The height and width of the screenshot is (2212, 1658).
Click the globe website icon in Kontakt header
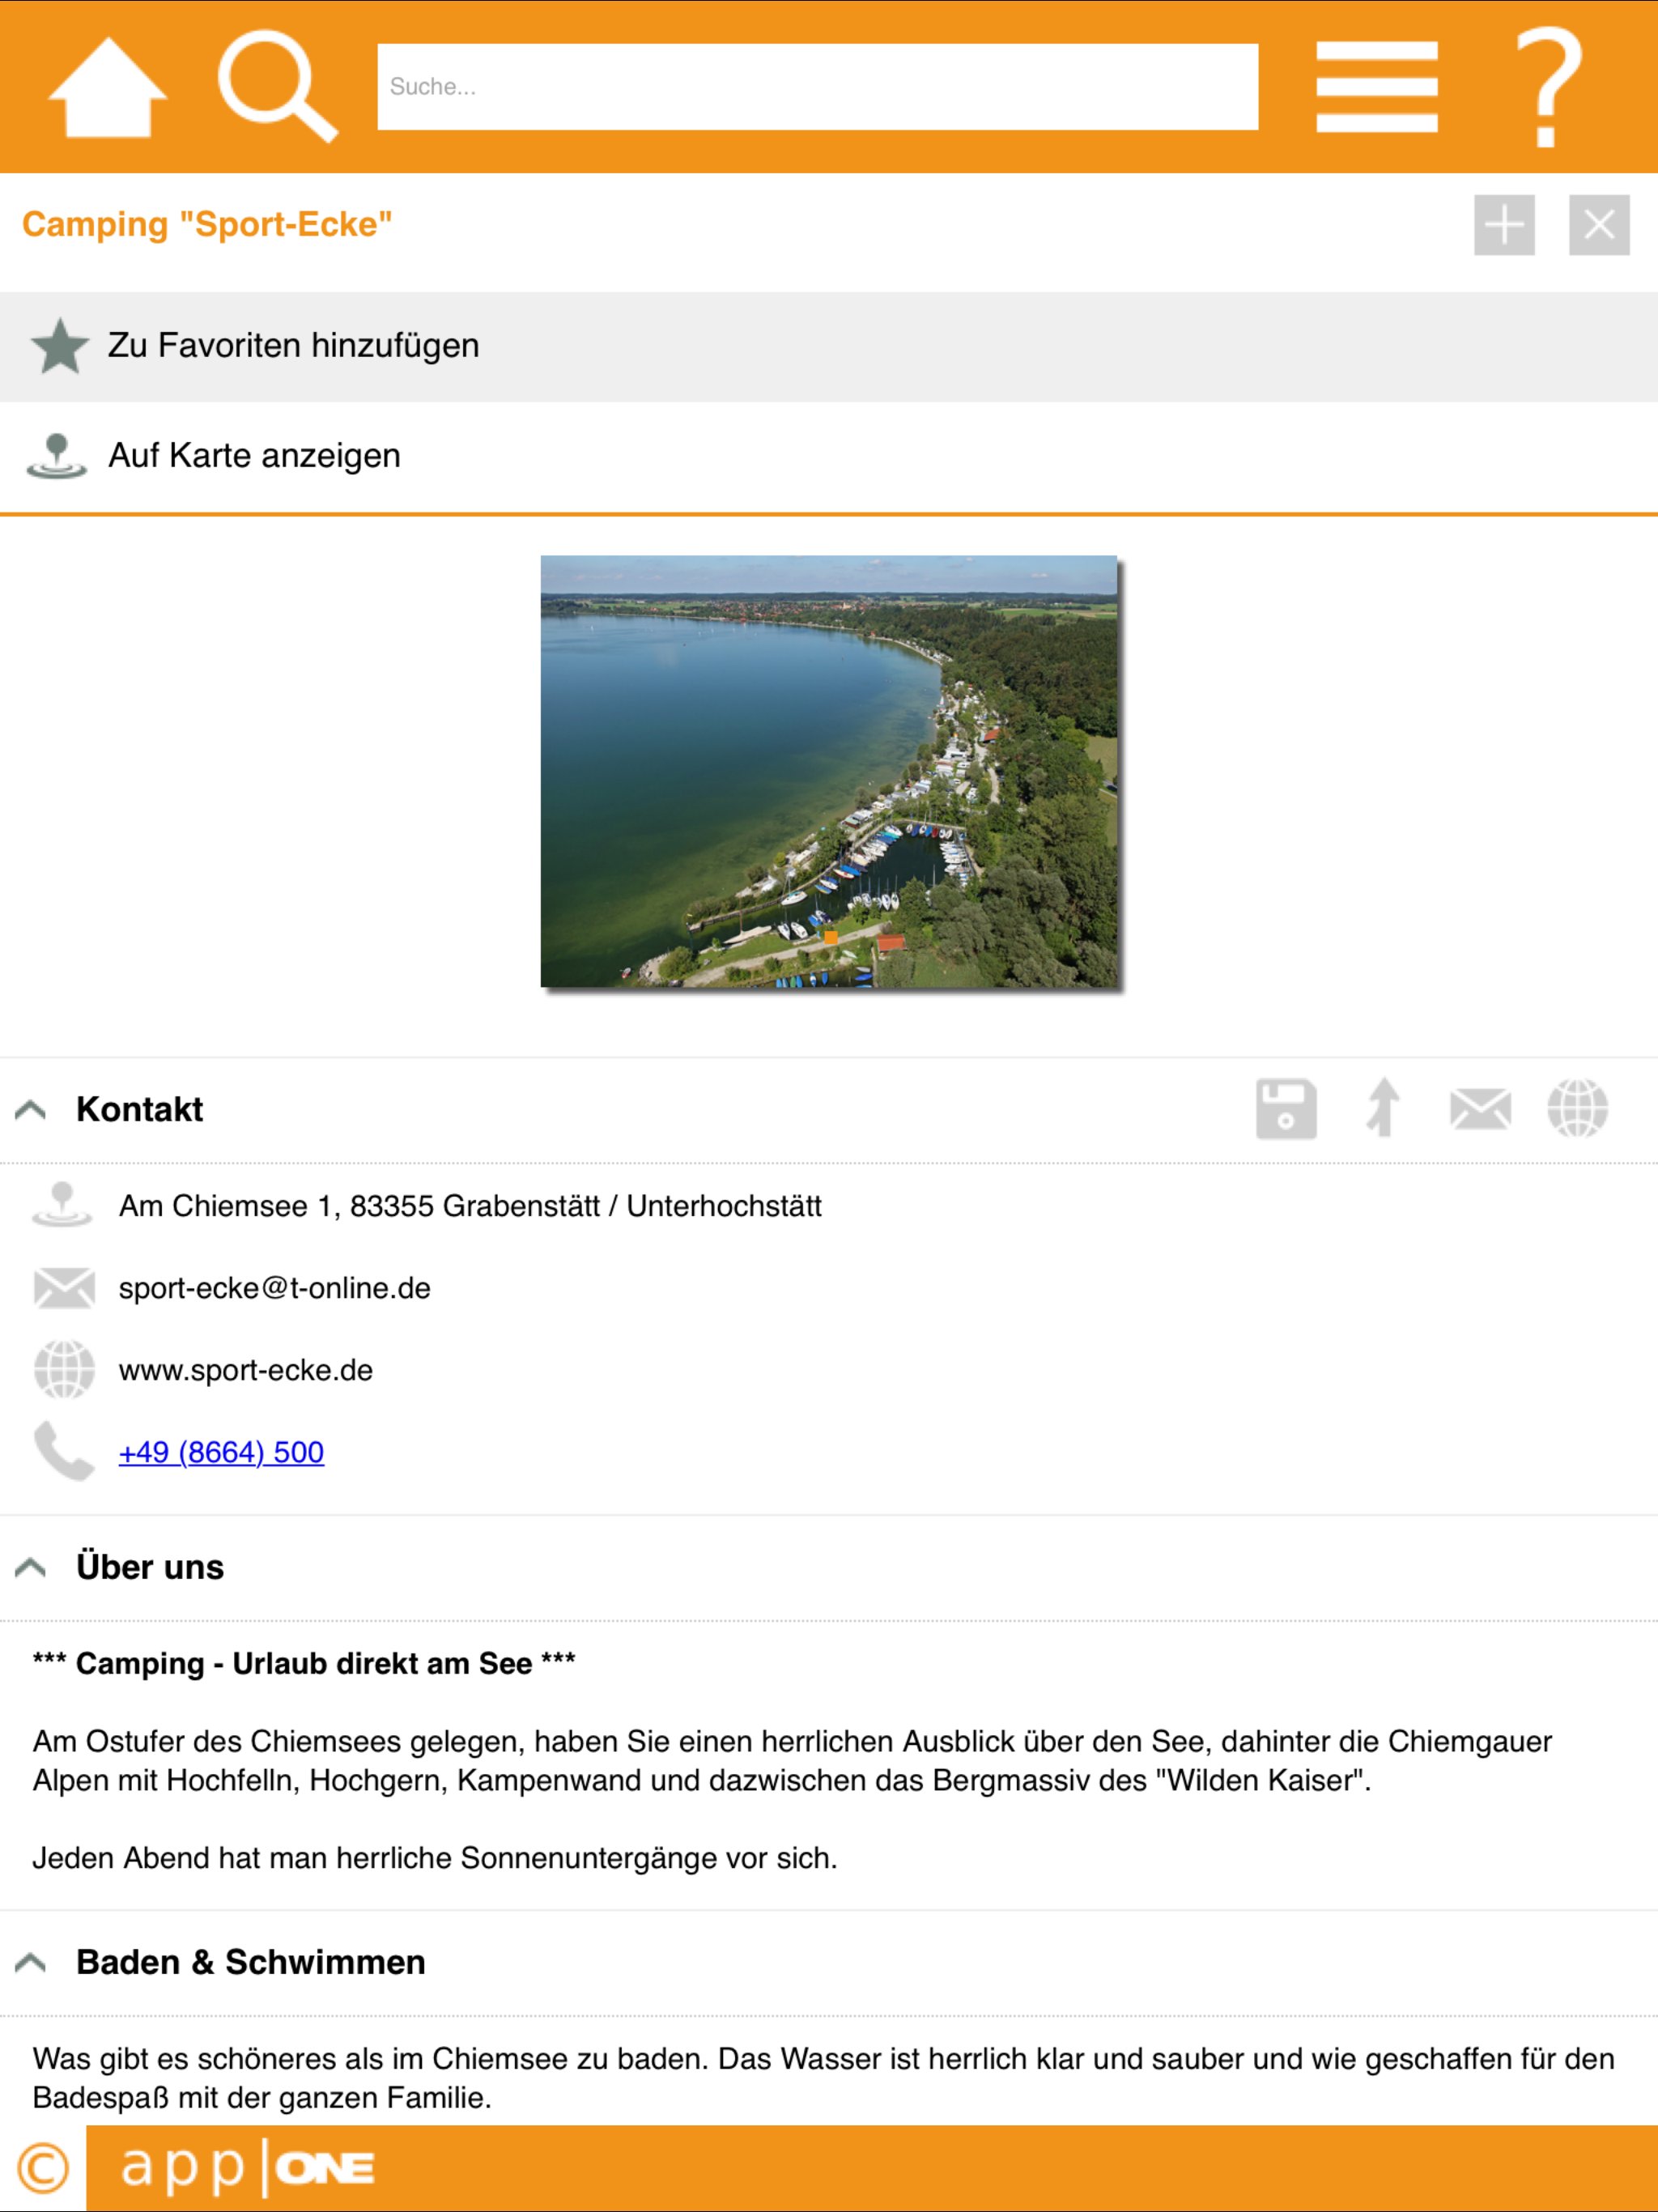click(x=1577, y=1108)
